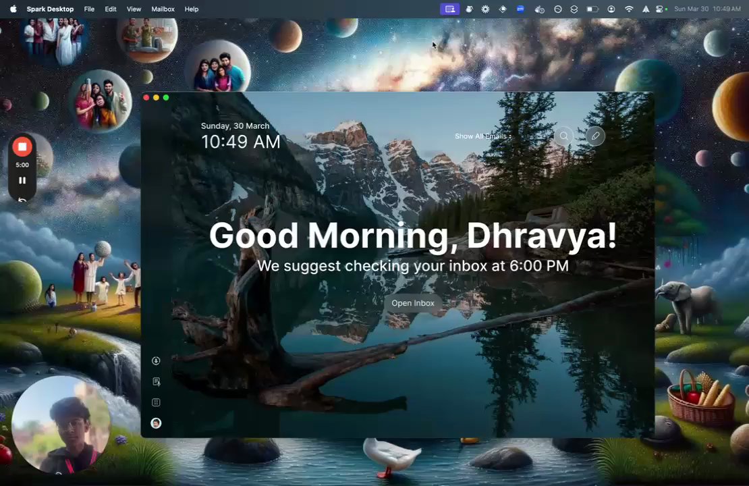Stop the screen recording with red button
This screenshot has width=749, height=486.
pos(22,146)
